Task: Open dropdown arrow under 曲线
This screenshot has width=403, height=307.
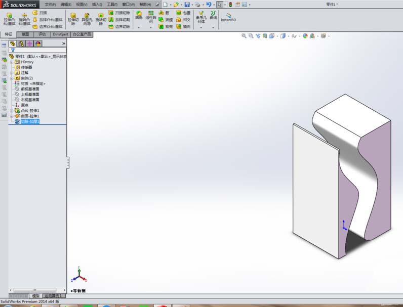Action: (213, 27)
